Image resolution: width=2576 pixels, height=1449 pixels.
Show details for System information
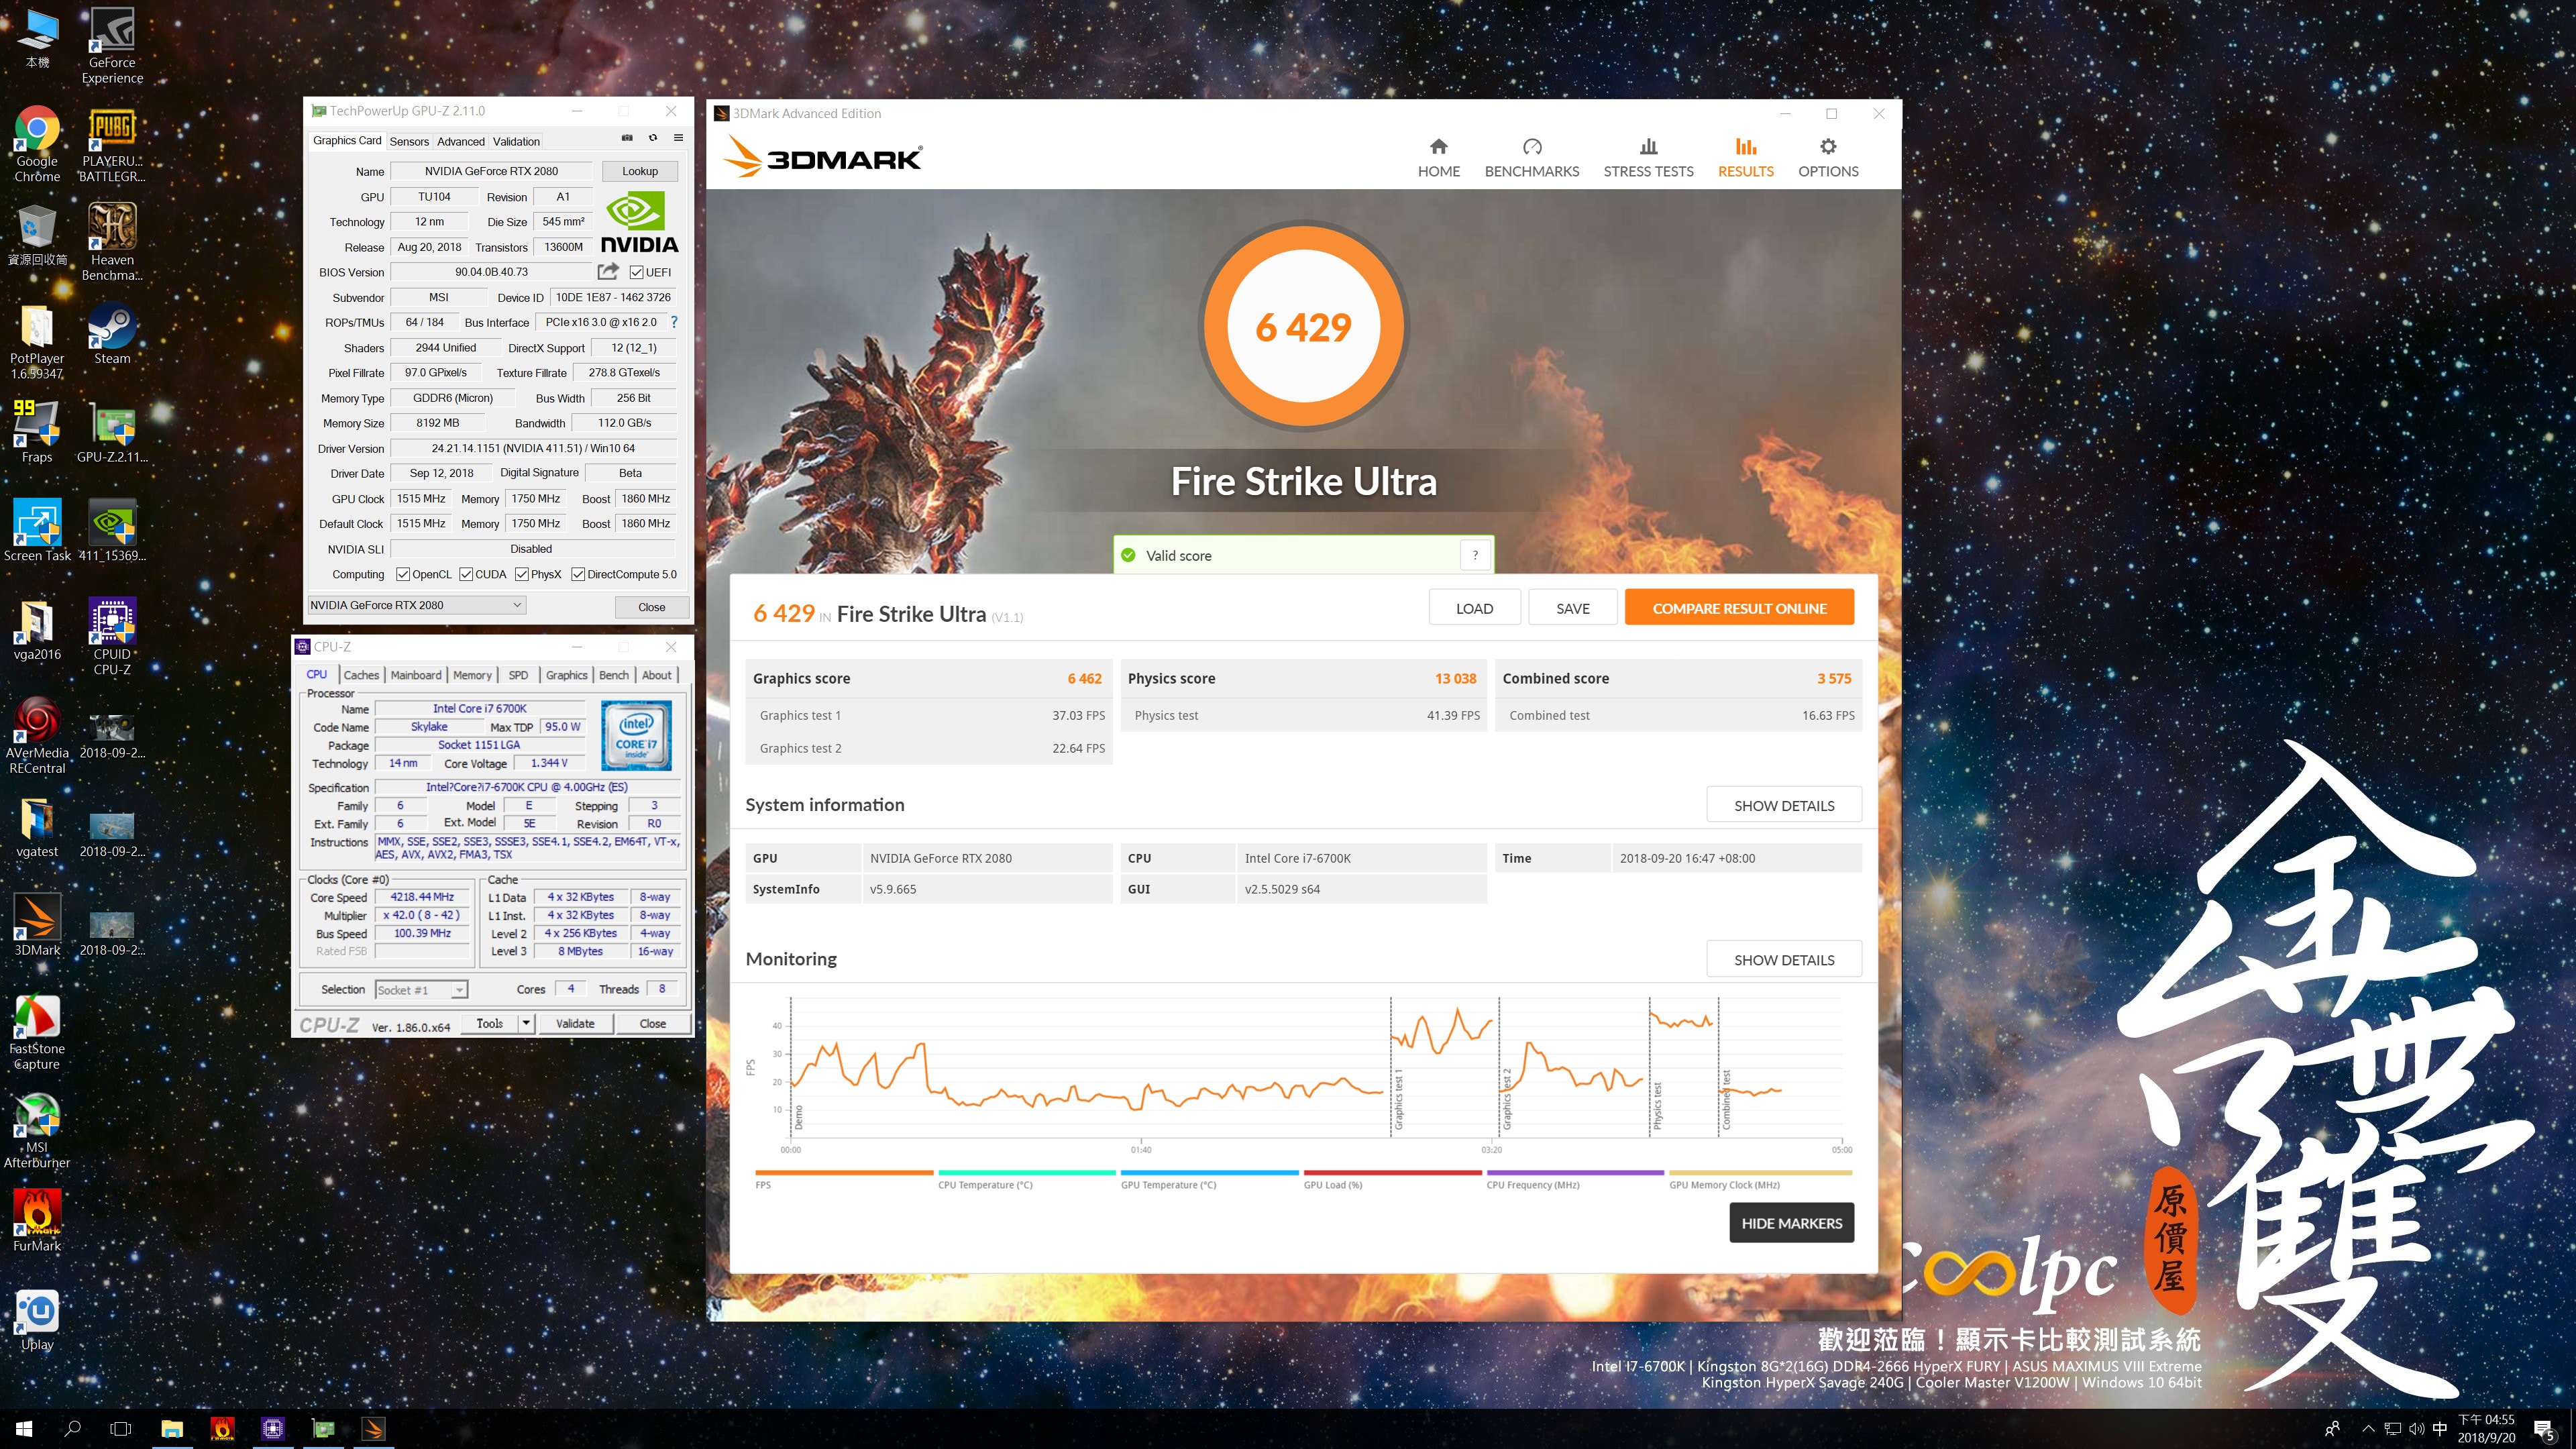pos(1784,805)
